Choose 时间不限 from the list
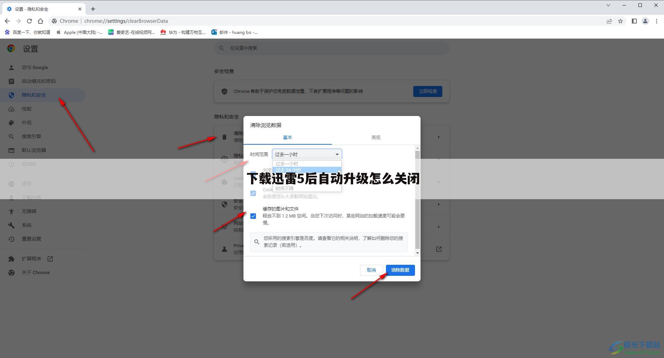The image size is (664, 358). 307,188
